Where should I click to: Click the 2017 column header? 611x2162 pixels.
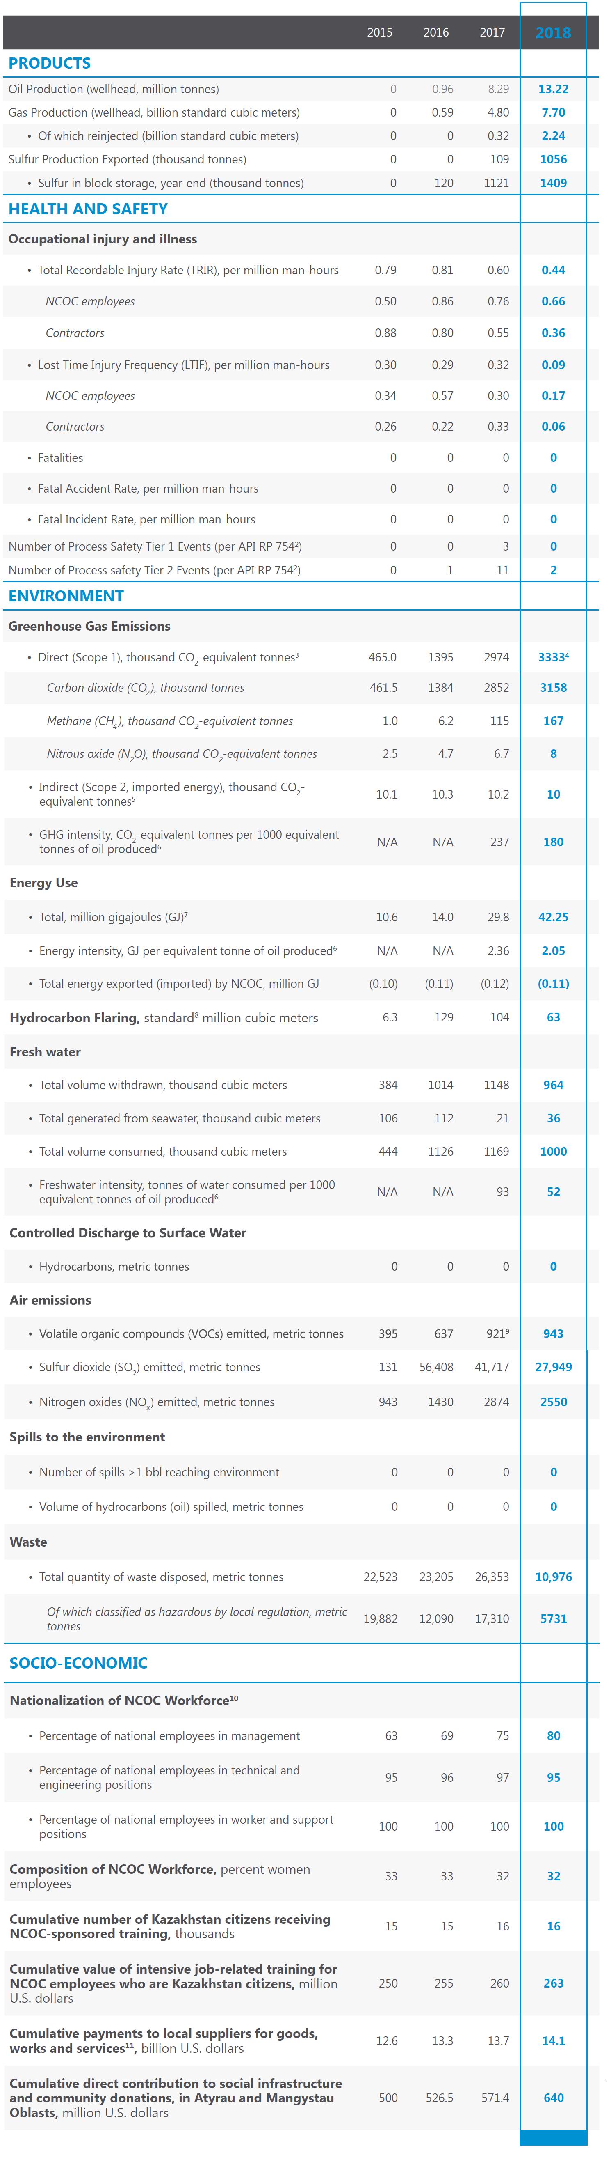pos(492,33)
